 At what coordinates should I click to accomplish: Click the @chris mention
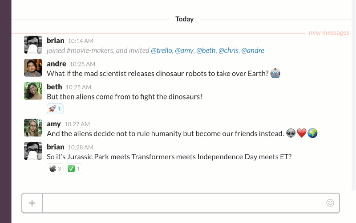coord(228,50)
